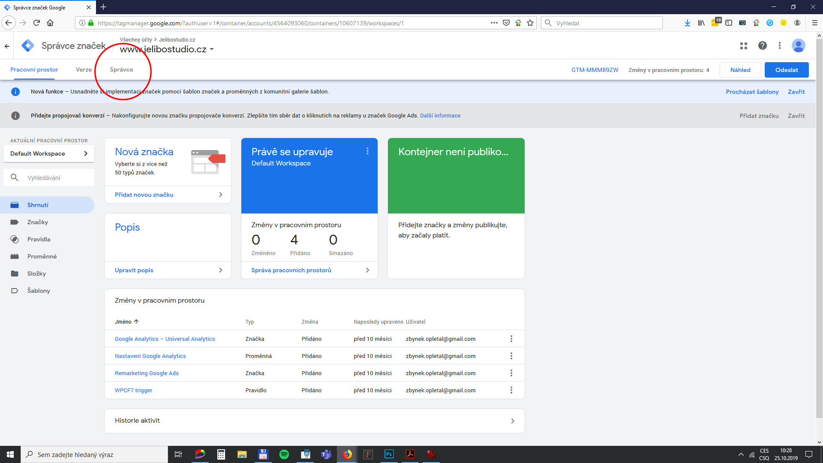Click the Firefox Vyhledat search box

pos(602,23)
